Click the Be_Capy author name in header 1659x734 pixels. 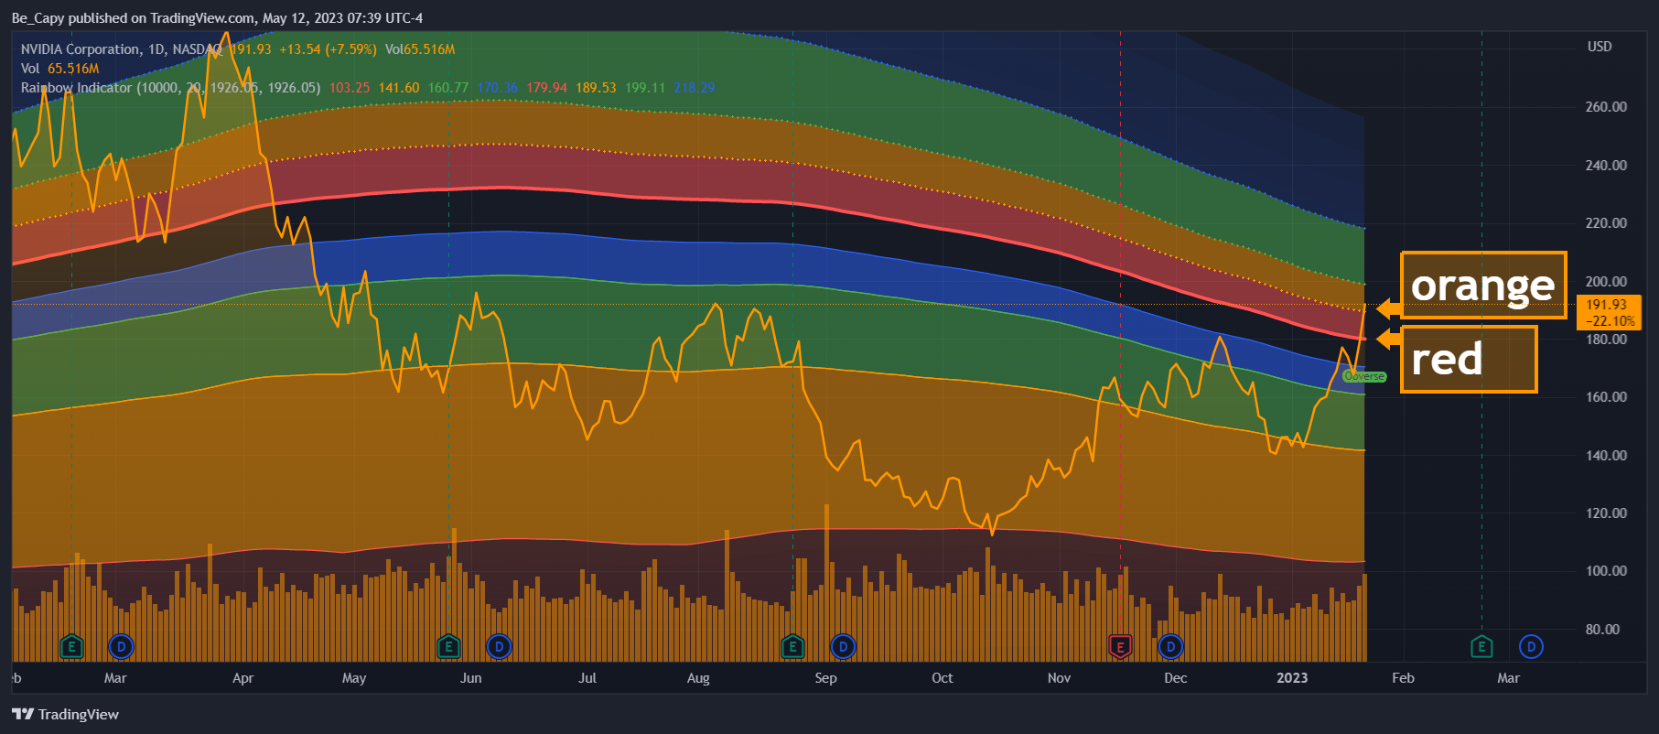38,18
